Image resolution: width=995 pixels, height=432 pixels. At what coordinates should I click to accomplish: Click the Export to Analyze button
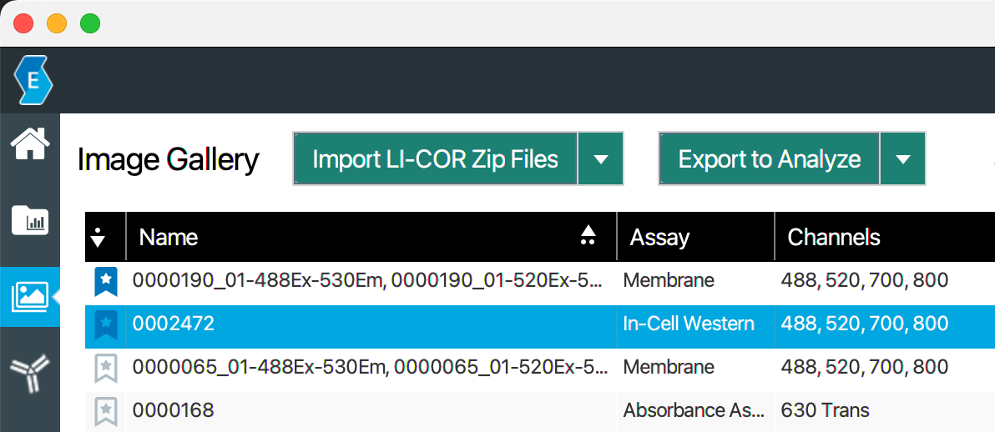point(769,158)
